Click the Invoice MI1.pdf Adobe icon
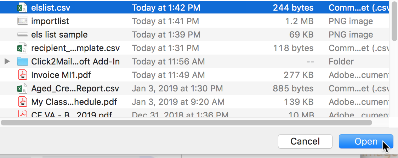The image size is (398, 158). click(x=23, y=75)
